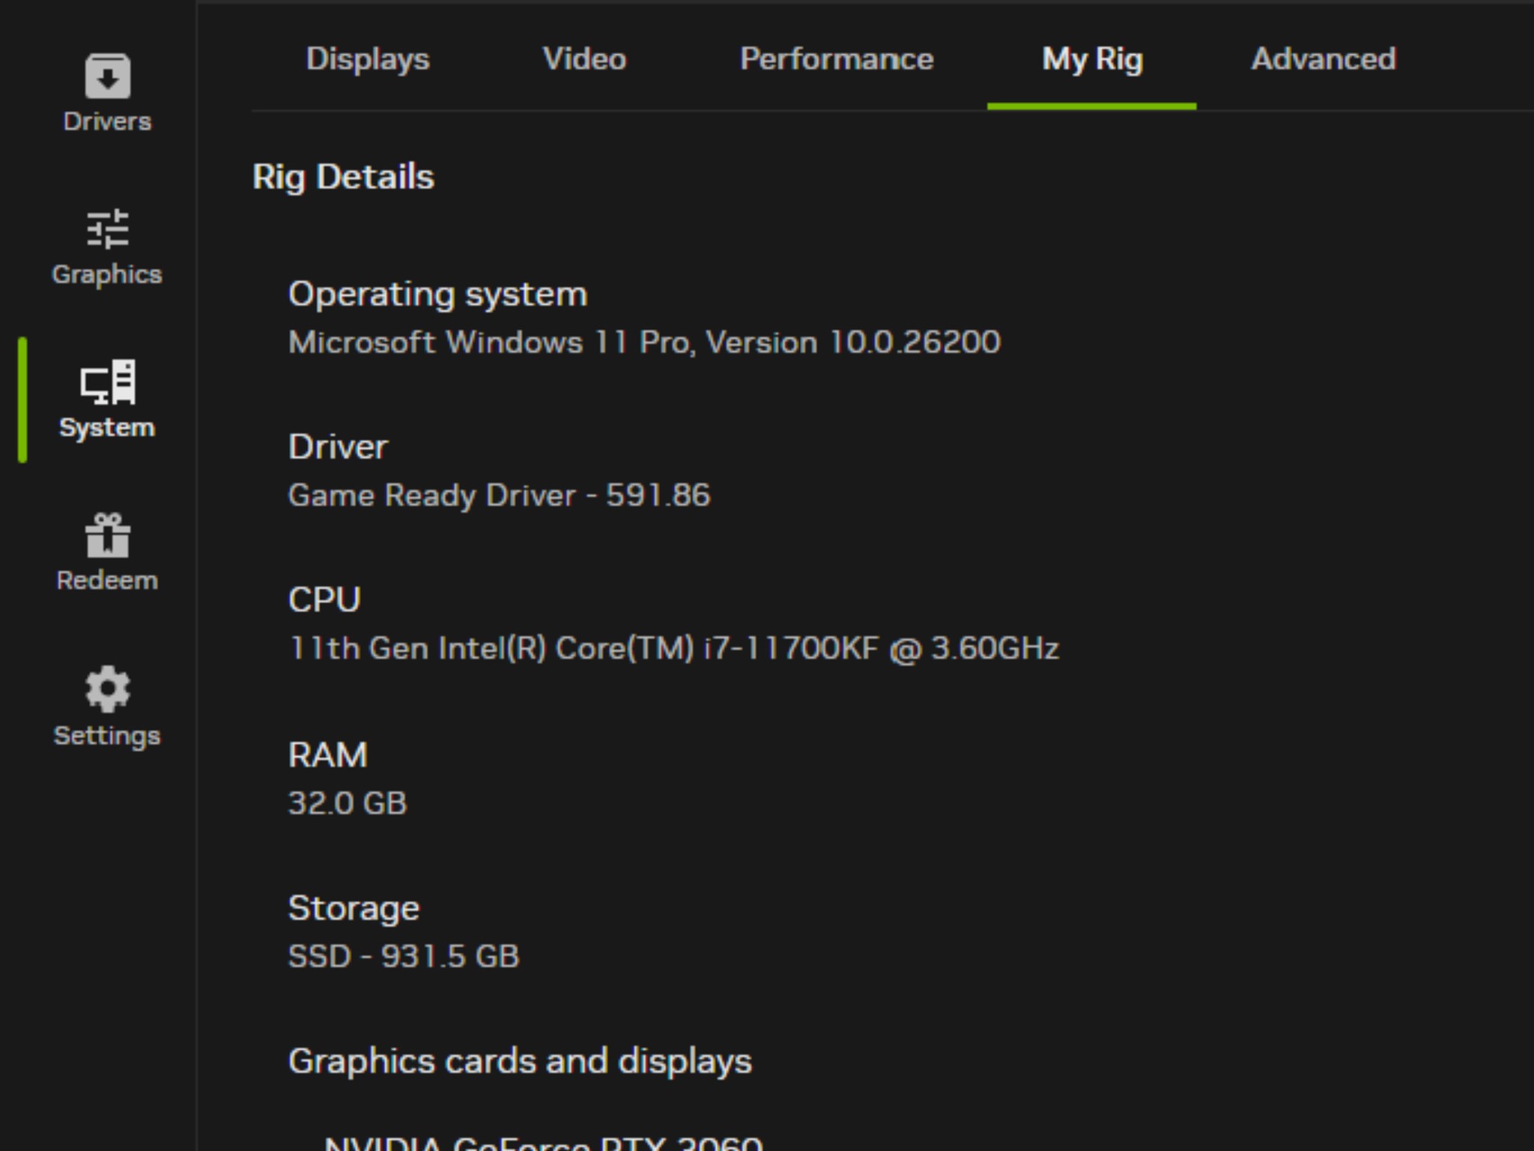This screenshot has height=1151, width=1534.
Task: Switch to the Video tab
Action: coord(584,59)
